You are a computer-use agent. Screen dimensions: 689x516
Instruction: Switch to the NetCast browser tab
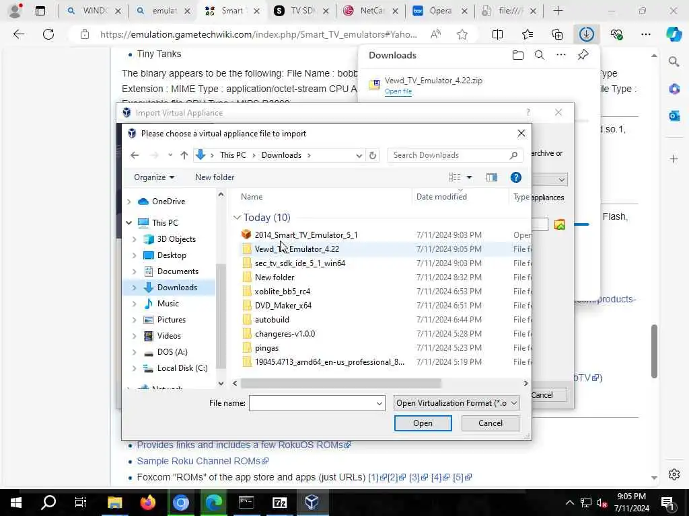(371, 11)
